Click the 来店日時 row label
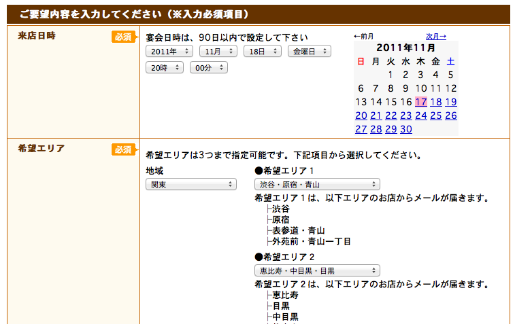This screenshot has height=324, width=515. 37,36
